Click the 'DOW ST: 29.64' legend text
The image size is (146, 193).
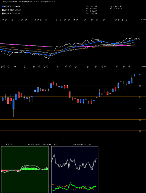tap(12, 7)
